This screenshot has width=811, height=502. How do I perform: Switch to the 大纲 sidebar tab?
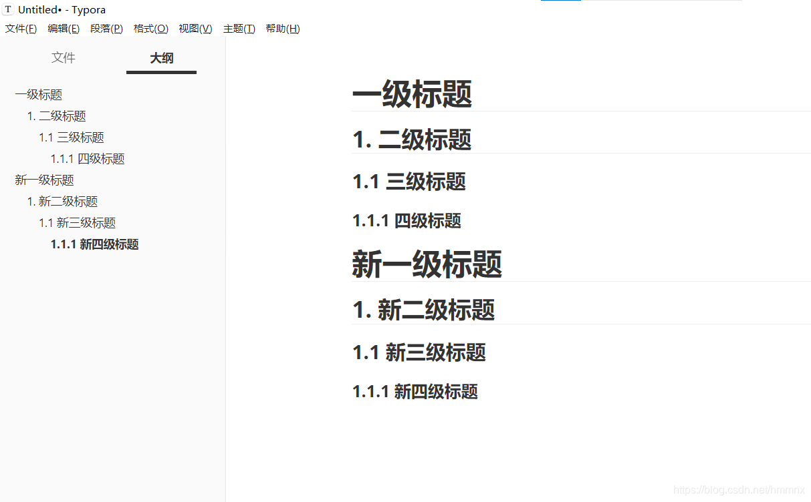click(x=161, y=58)
